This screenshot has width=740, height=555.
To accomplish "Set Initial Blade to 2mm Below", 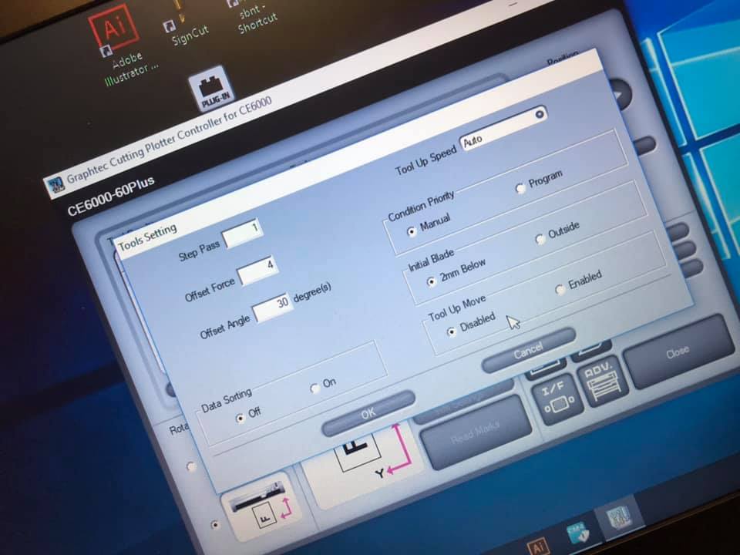I will 431,282.
